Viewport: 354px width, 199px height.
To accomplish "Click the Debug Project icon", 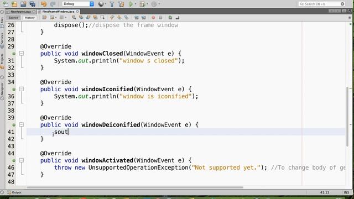I will [143, 4].
